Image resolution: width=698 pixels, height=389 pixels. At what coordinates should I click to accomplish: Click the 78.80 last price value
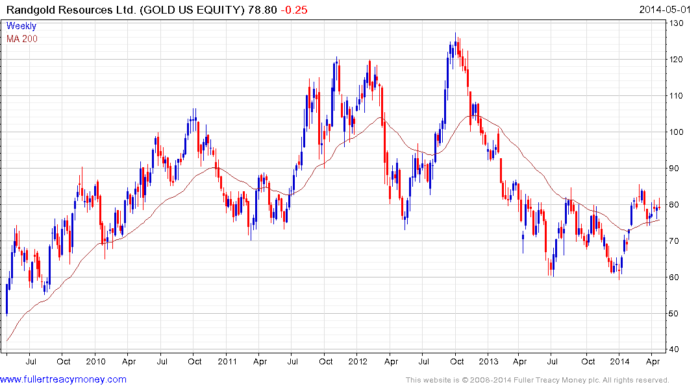pyautogui.click(x=262, y=10)
